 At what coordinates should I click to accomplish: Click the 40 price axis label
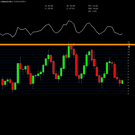128,88
